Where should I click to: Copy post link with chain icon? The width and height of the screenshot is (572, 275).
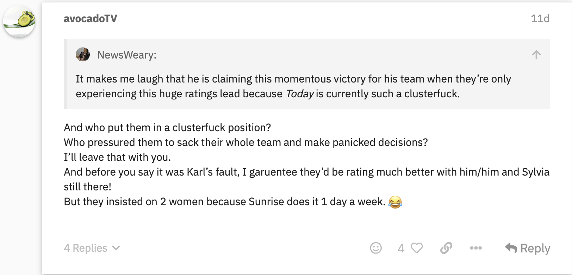click(x=446, y=248)
